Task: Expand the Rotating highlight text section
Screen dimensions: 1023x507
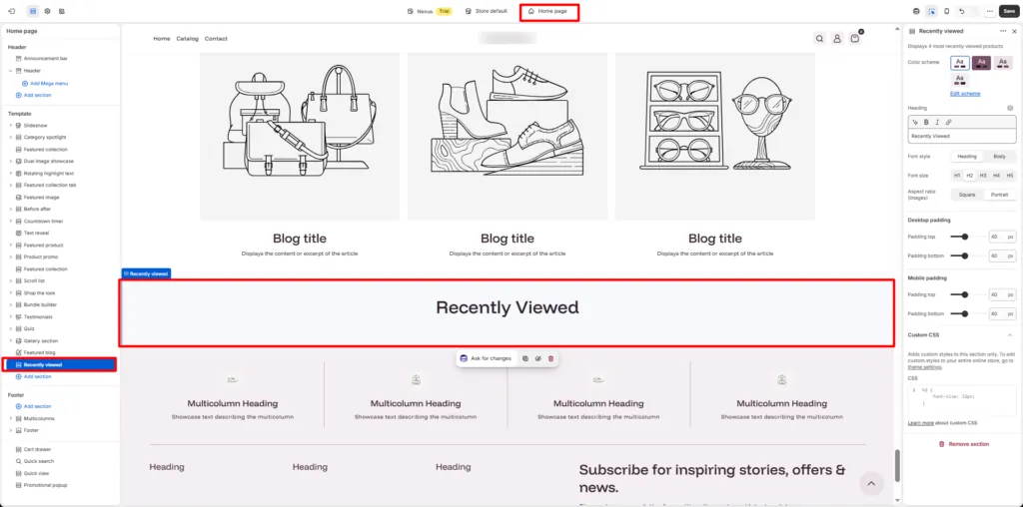Action: pos(10,174)
